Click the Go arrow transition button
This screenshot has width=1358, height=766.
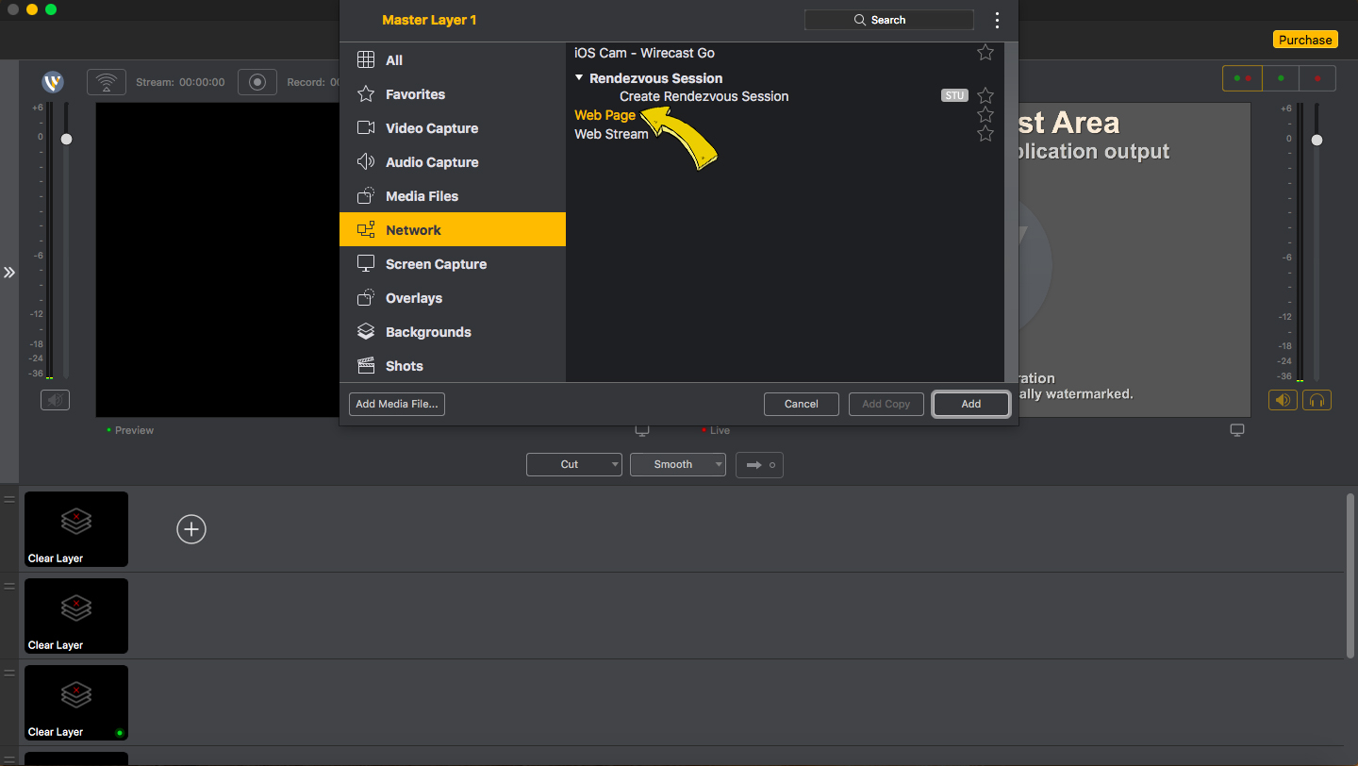tap(759, 464)
